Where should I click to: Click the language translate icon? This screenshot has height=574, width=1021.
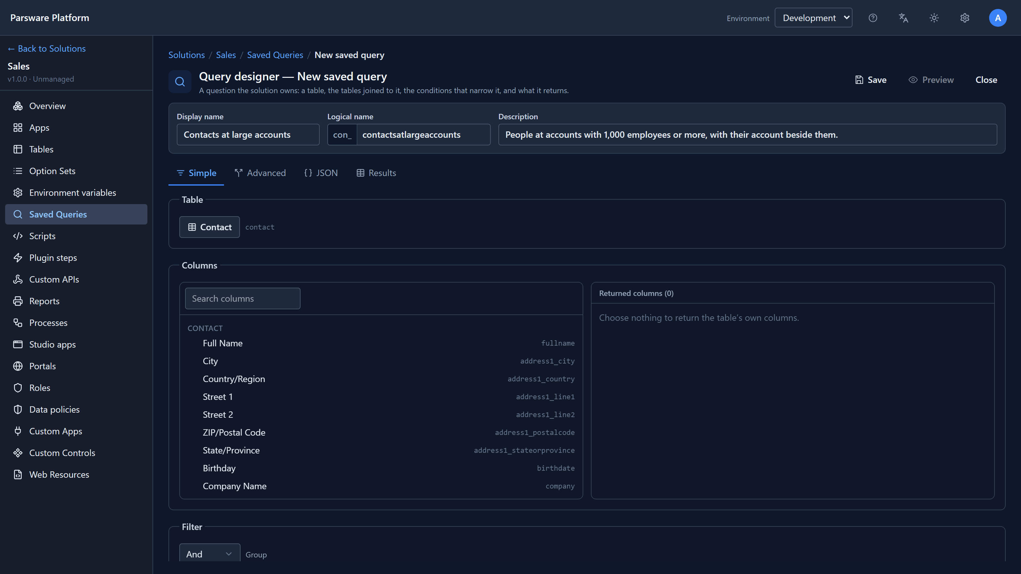903,18
